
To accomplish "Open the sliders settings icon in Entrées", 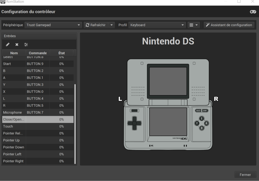I will 26,45.
